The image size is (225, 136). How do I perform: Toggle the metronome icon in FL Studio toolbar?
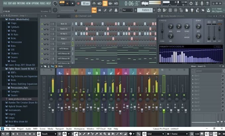pos(94,3)
